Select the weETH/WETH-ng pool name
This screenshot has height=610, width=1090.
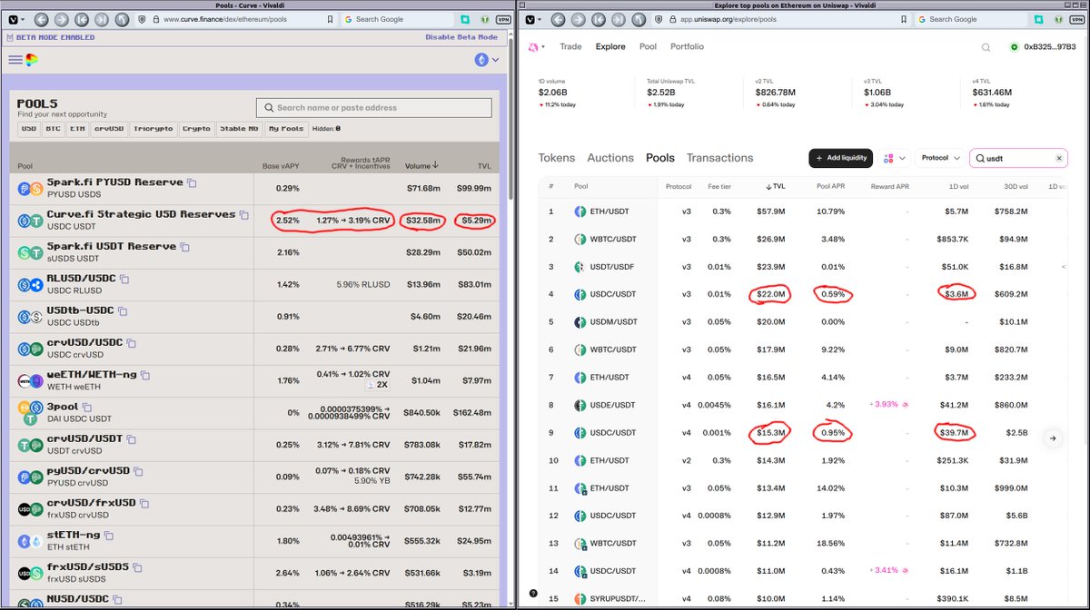[x=92, y=375]
